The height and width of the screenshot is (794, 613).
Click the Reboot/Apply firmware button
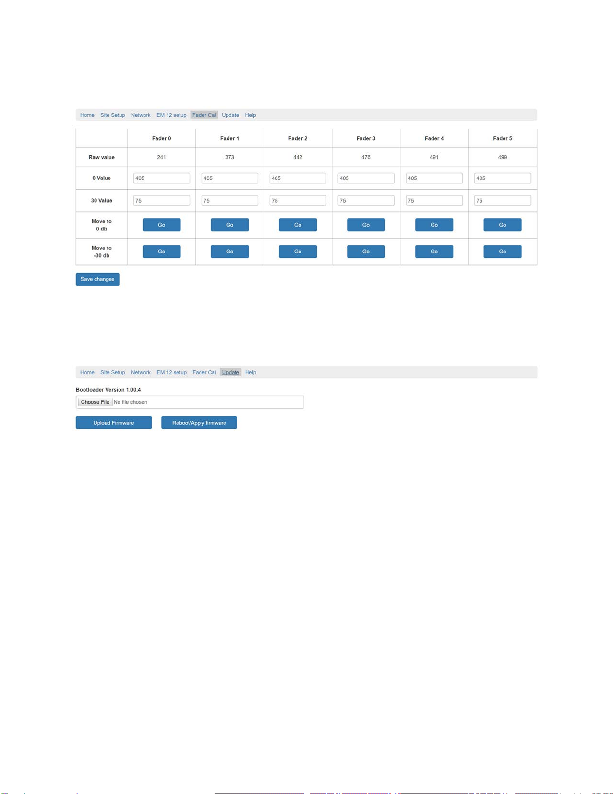(x=199, y=423)
